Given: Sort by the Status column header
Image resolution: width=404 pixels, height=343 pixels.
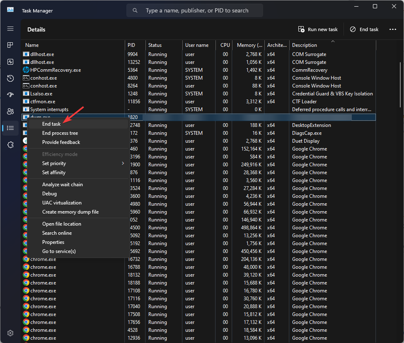Looking at the screenshot, I should point(164,45).
